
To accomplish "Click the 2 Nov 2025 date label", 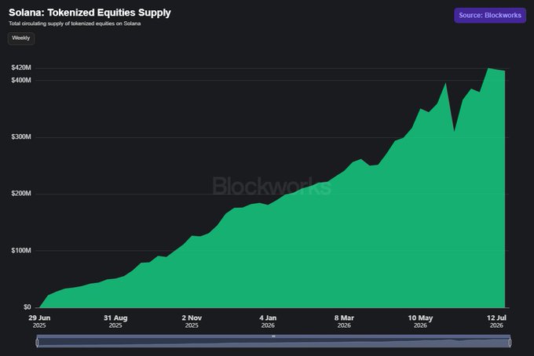I will tap(192, 321).
